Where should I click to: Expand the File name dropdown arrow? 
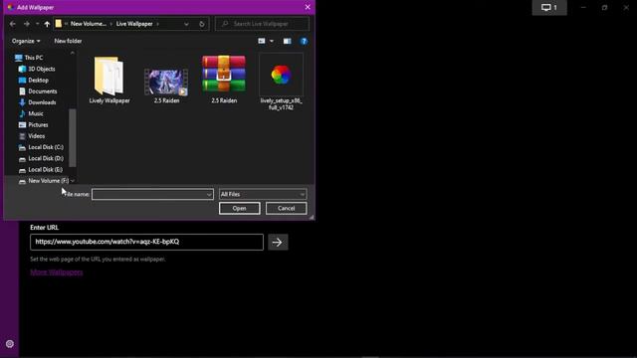point(209,195)
